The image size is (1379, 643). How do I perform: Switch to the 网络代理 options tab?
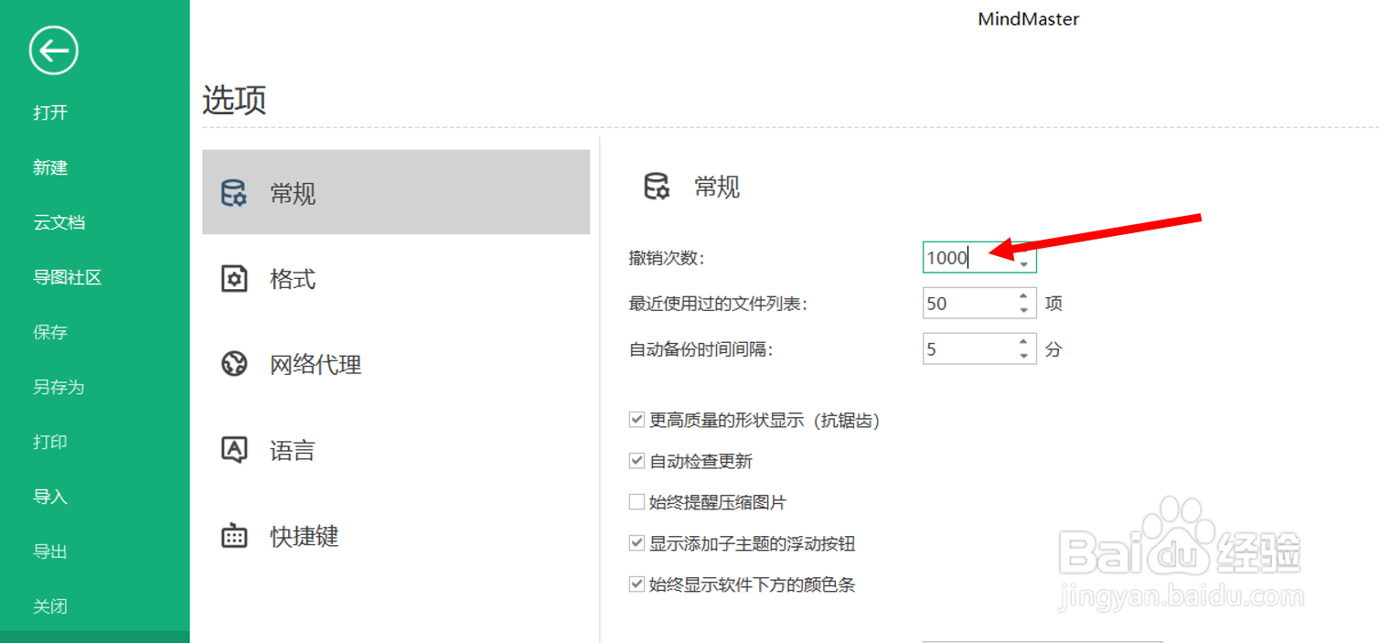click(396, 364)
